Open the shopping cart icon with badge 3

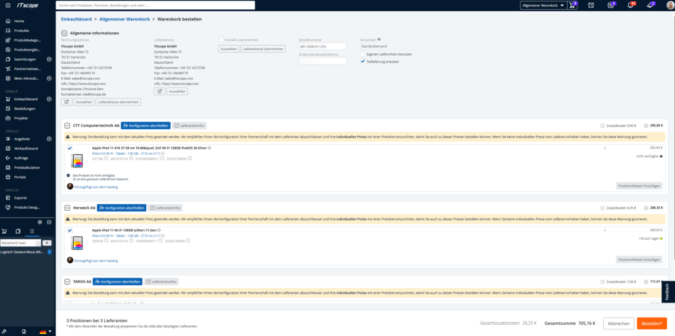pos(573,5)
